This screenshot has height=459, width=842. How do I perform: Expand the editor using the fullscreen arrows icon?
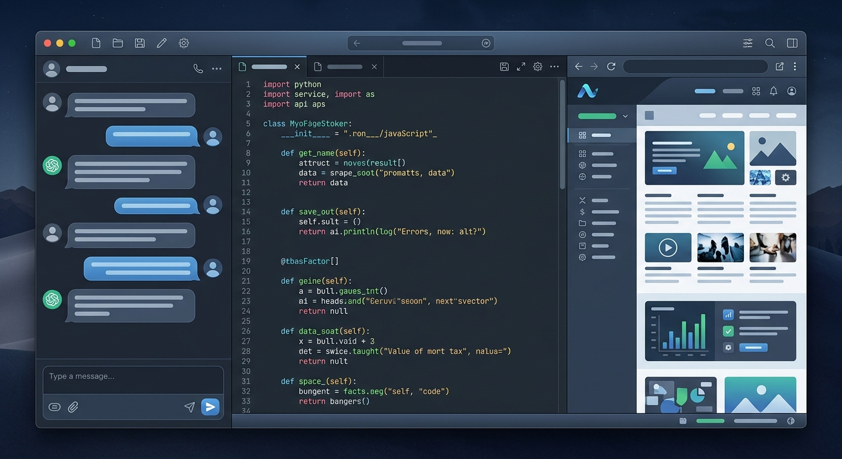click(x=521, y=67)
